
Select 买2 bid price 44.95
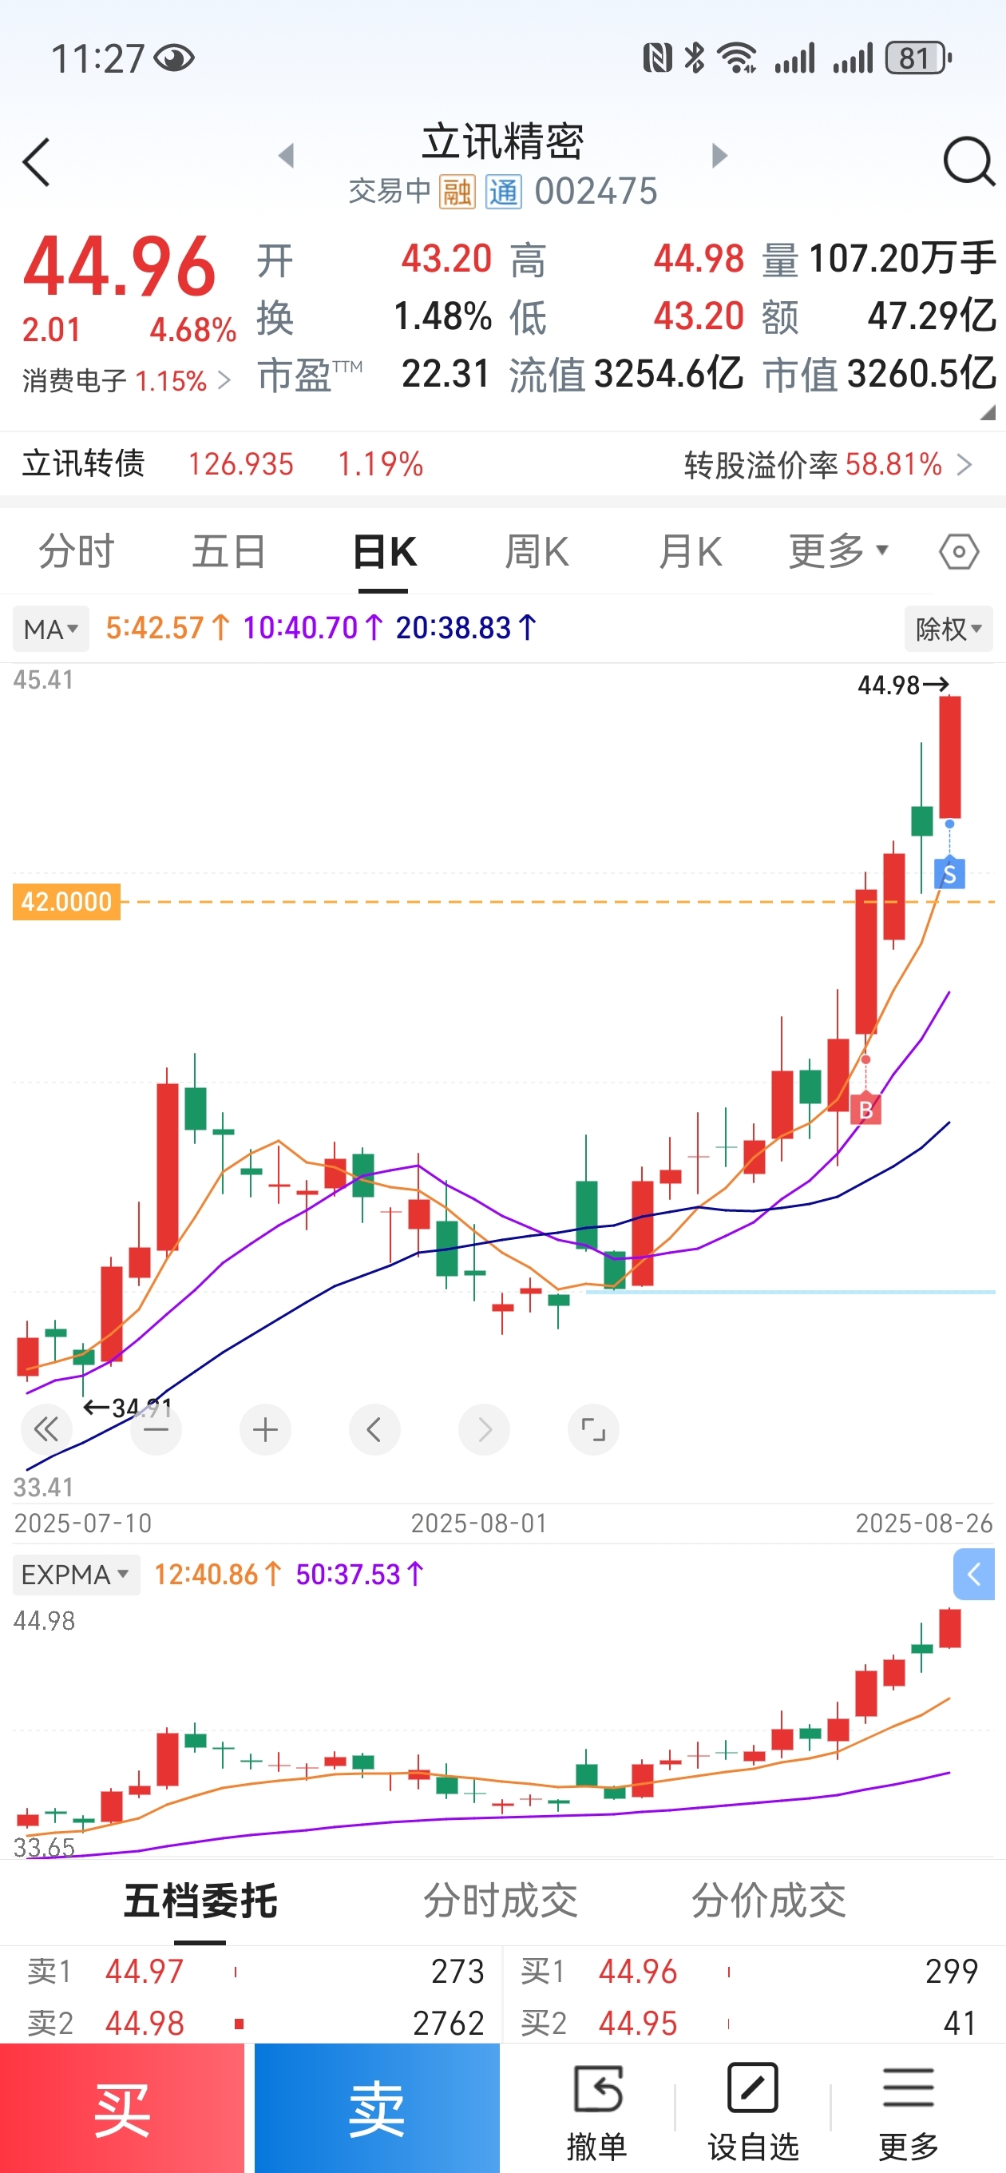click(x=637, y=2023)
